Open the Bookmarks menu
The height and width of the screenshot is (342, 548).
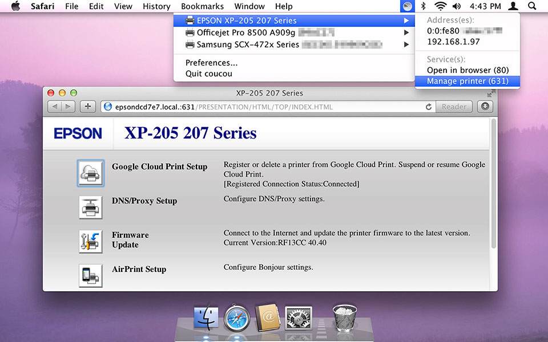202,6
